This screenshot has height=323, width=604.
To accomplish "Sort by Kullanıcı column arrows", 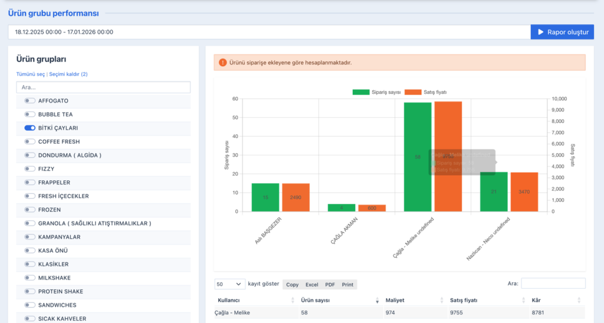I will [x=293, y=301].
